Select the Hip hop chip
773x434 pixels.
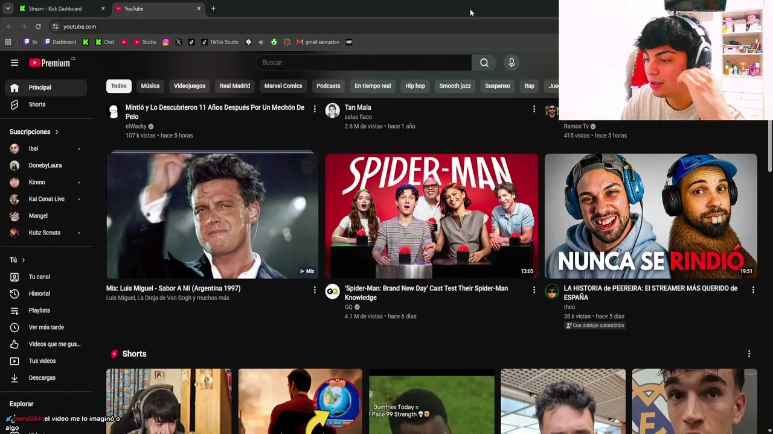pyautogui.click(x=415, y=86)
